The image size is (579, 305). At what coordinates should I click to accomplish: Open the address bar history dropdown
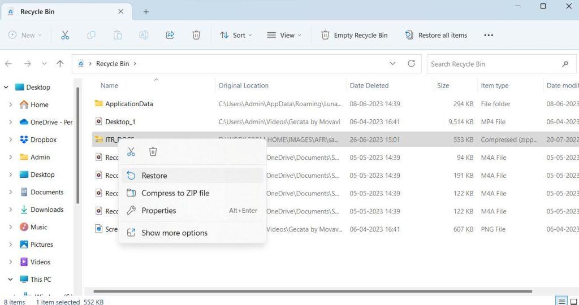[x=392, y=63]
